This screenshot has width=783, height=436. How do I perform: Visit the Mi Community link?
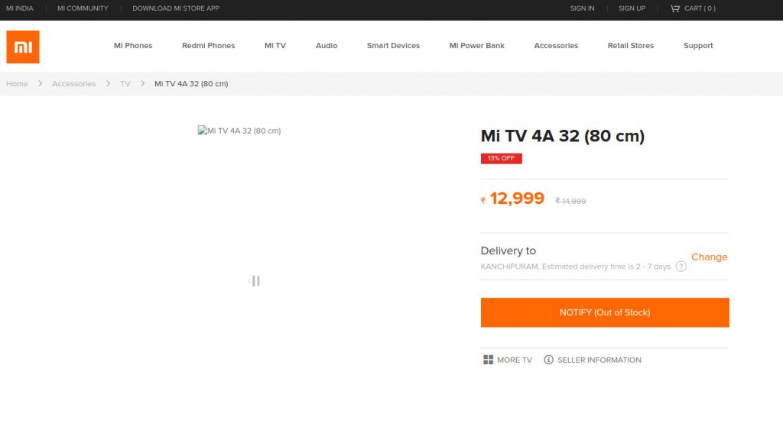(83, 8)
